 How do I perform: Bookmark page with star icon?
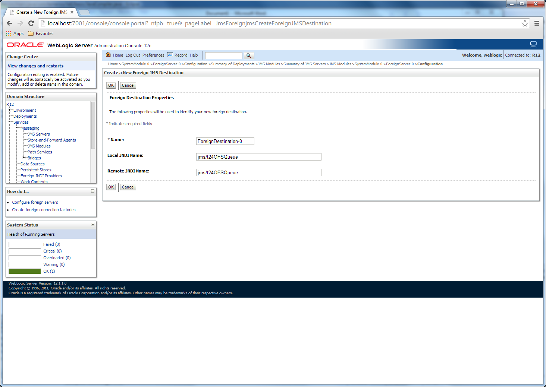(x=525, y=23)
